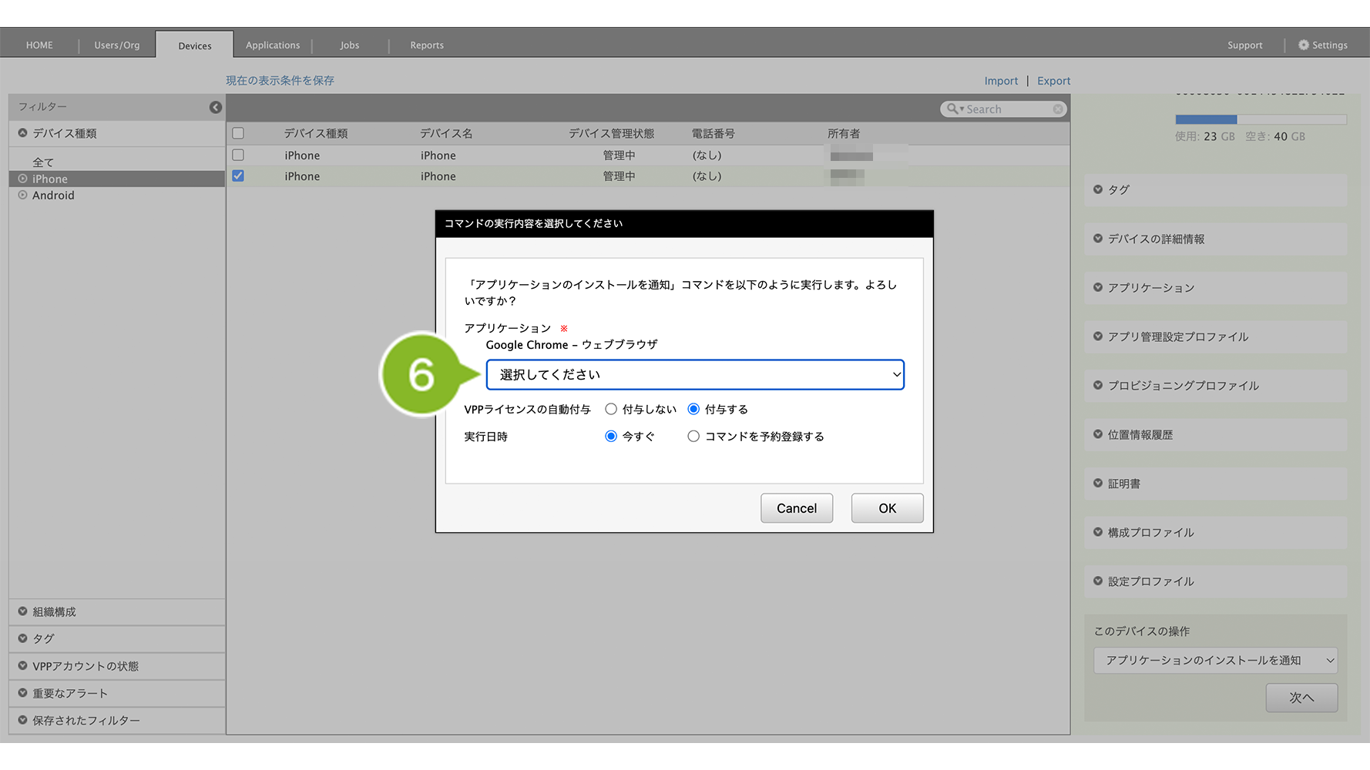Click the Settings gear icon
Screen dimensions: 1370x770
tap(1303, 45)
